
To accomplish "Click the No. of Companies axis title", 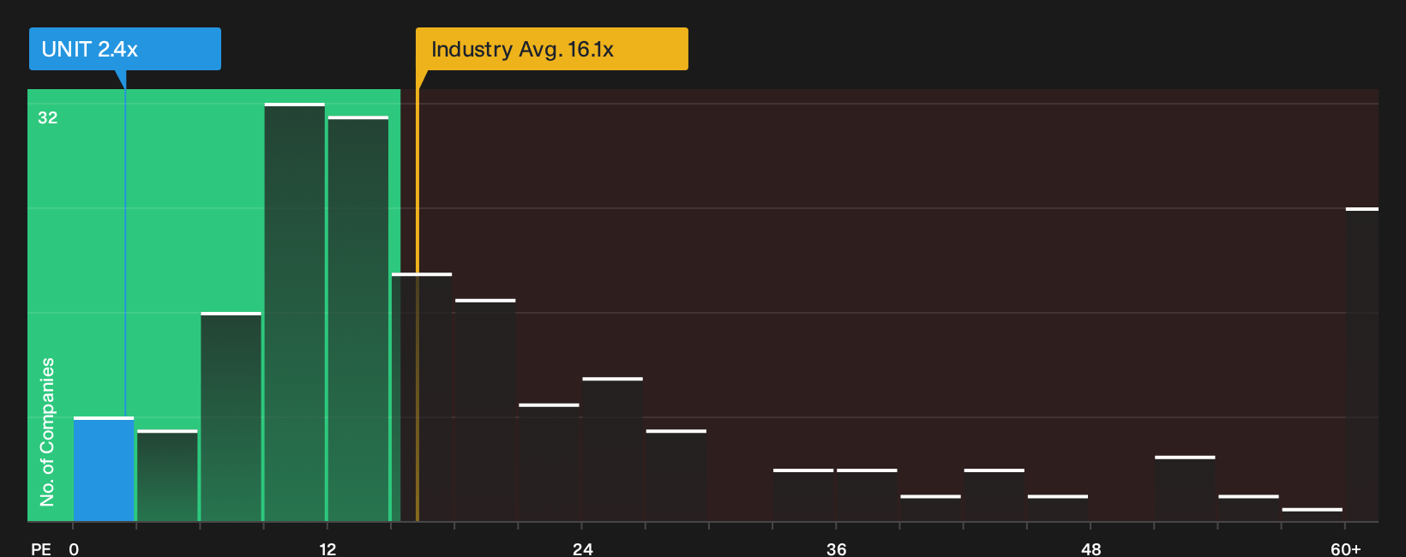I will [47, 432].
